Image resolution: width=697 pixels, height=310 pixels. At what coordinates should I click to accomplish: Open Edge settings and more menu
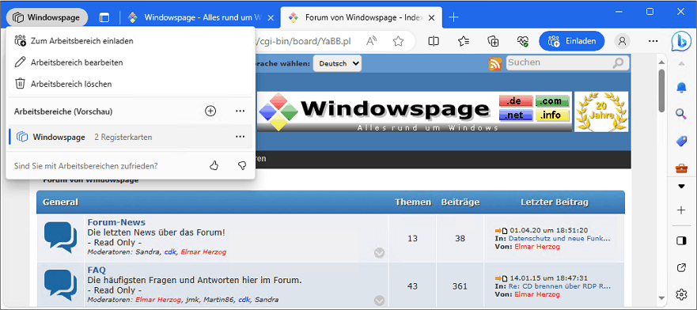tap(653, 41)
